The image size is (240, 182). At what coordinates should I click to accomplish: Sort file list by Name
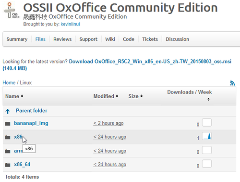[x=14, y=96]
